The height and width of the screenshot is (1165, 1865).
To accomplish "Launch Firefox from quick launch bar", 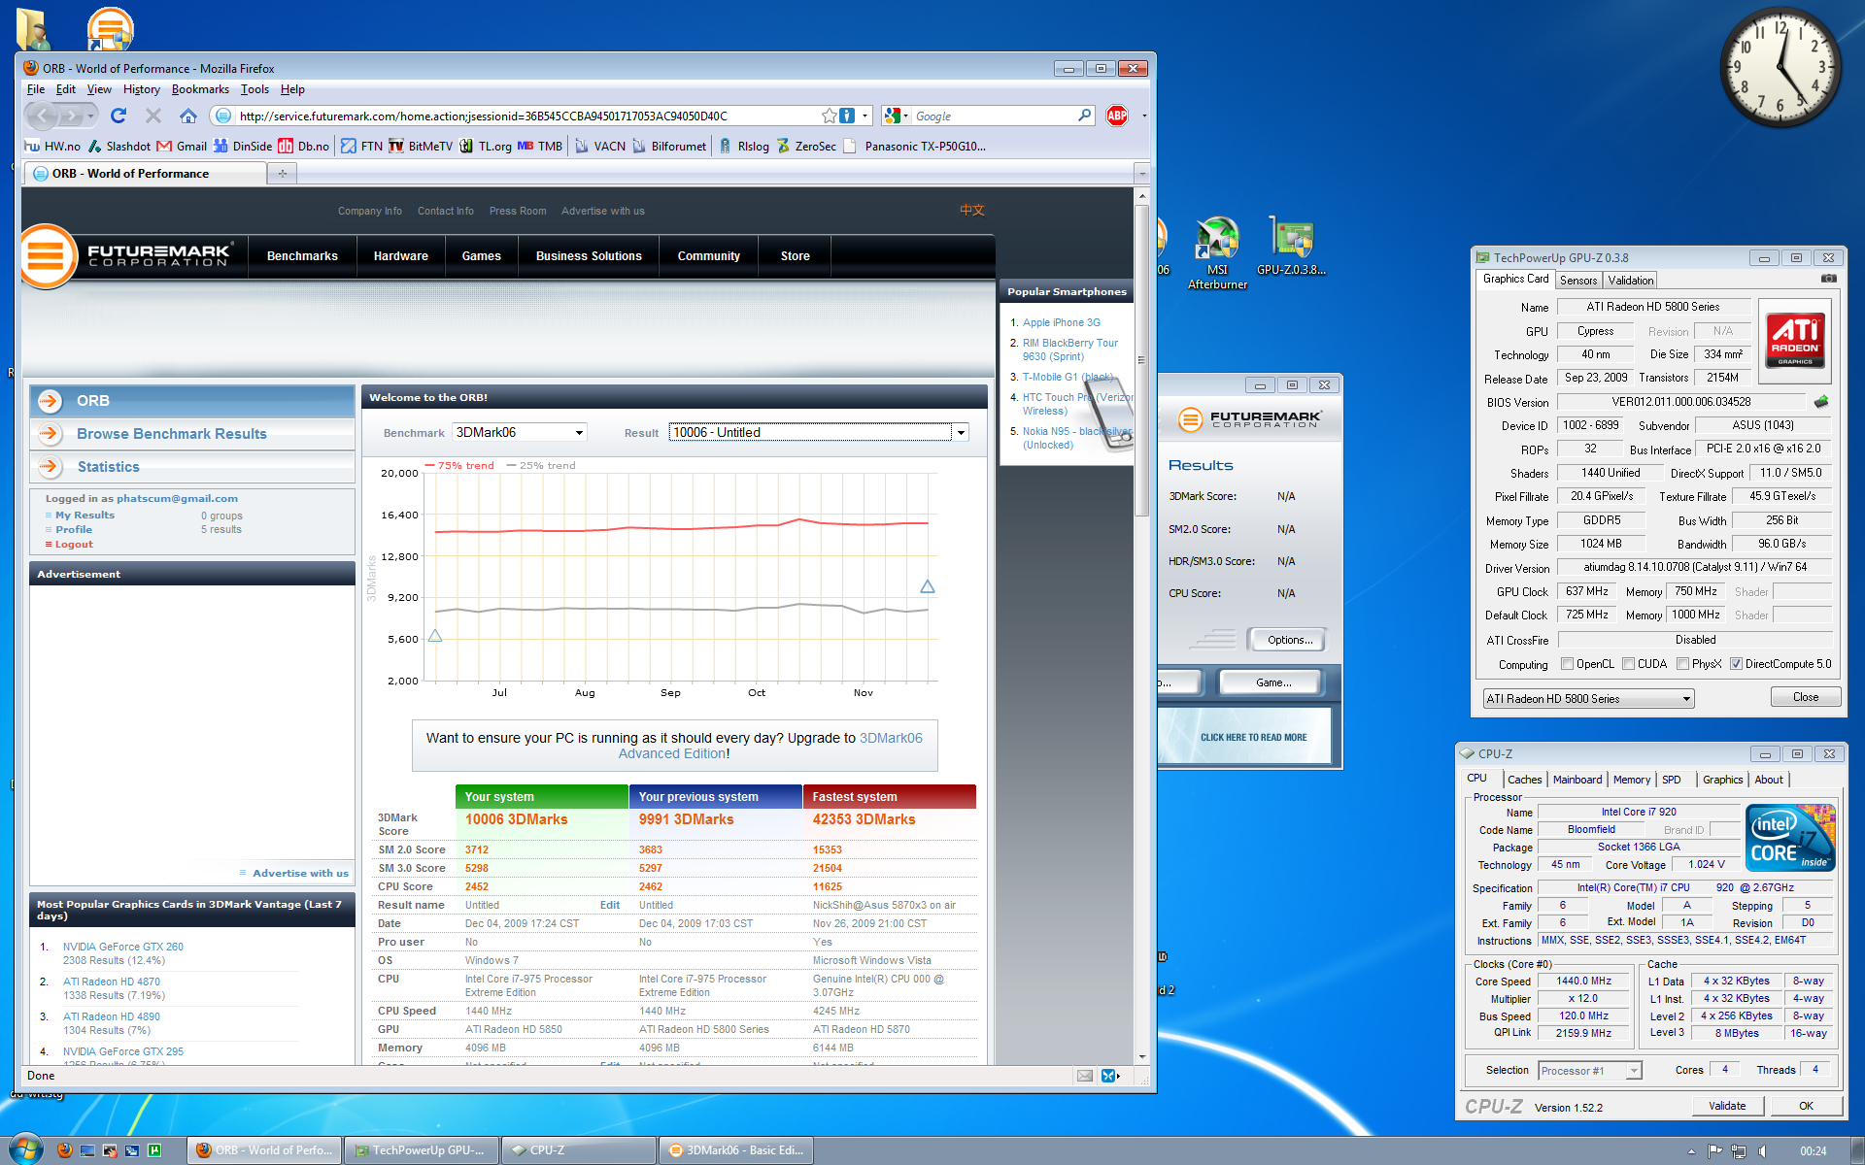I will tap(65, 1150).
